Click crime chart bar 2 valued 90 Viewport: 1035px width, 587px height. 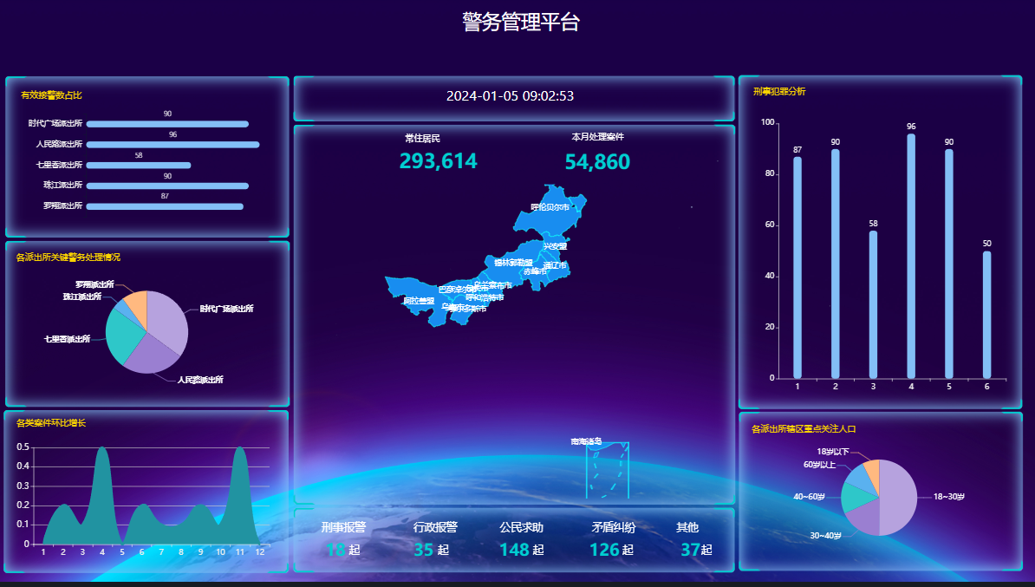point(836,264)
